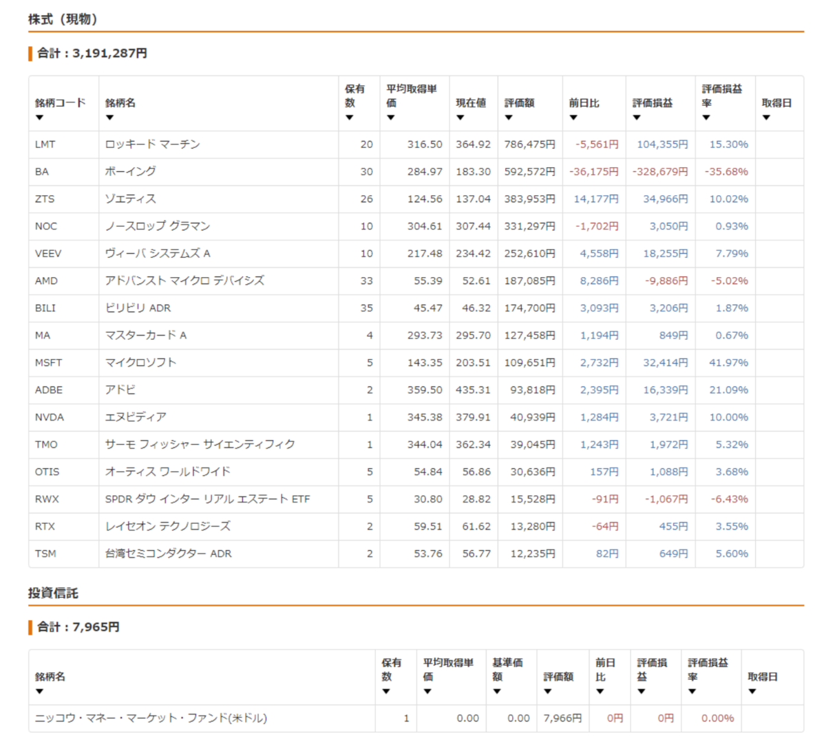Click sort arrow under 銘柄名 in stocks table

point(109,118)
